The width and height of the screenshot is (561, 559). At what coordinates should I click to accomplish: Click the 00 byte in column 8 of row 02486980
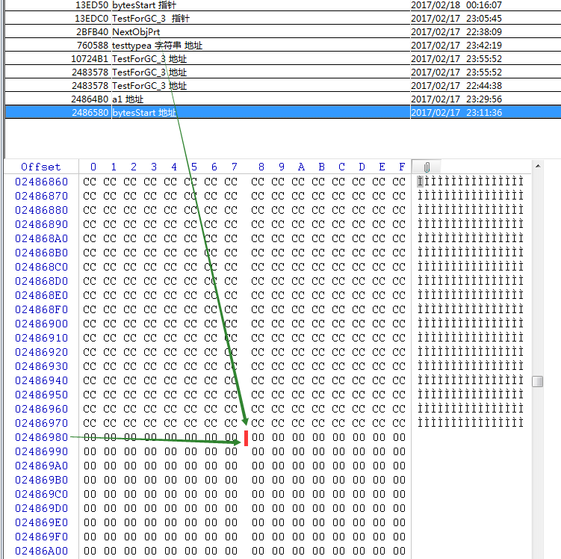pos(258,437)
